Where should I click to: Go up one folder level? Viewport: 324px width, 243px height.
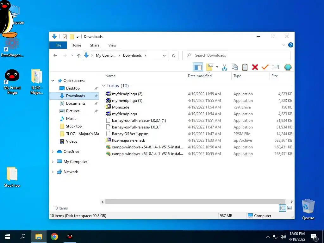click(79, 55)
